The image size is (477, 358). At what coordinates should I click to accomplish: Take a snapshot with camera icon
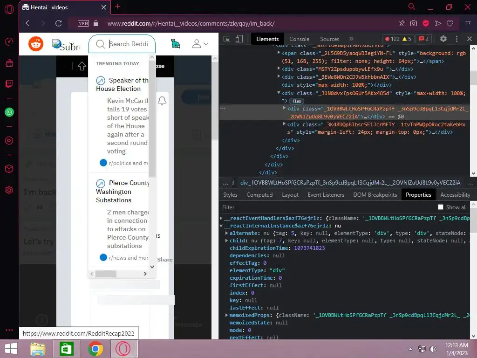[414, 23]
